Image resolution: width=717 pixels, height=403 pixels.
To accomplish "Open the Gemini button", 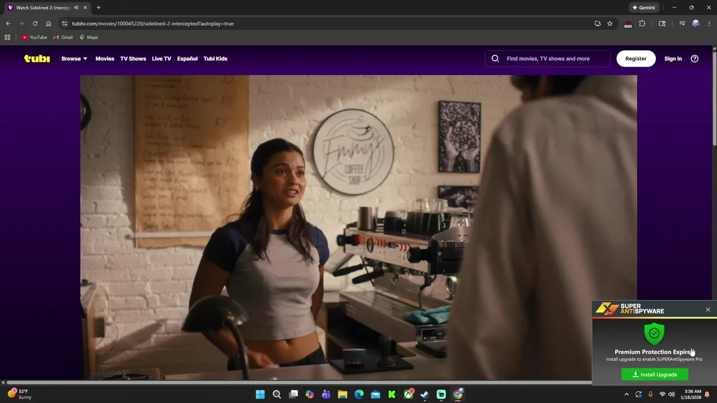I will [x=643, y=7].
